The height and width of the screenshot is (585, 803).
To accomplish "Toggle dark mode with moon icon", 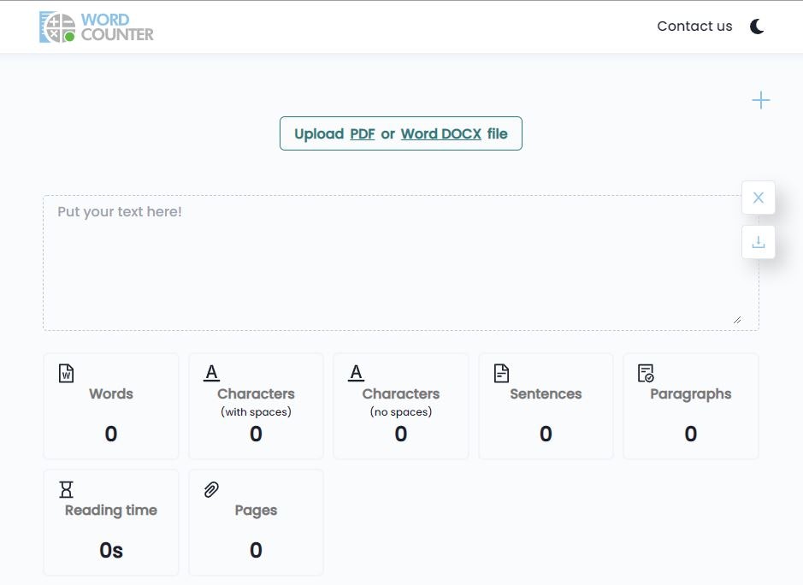I will coord(757,27).
